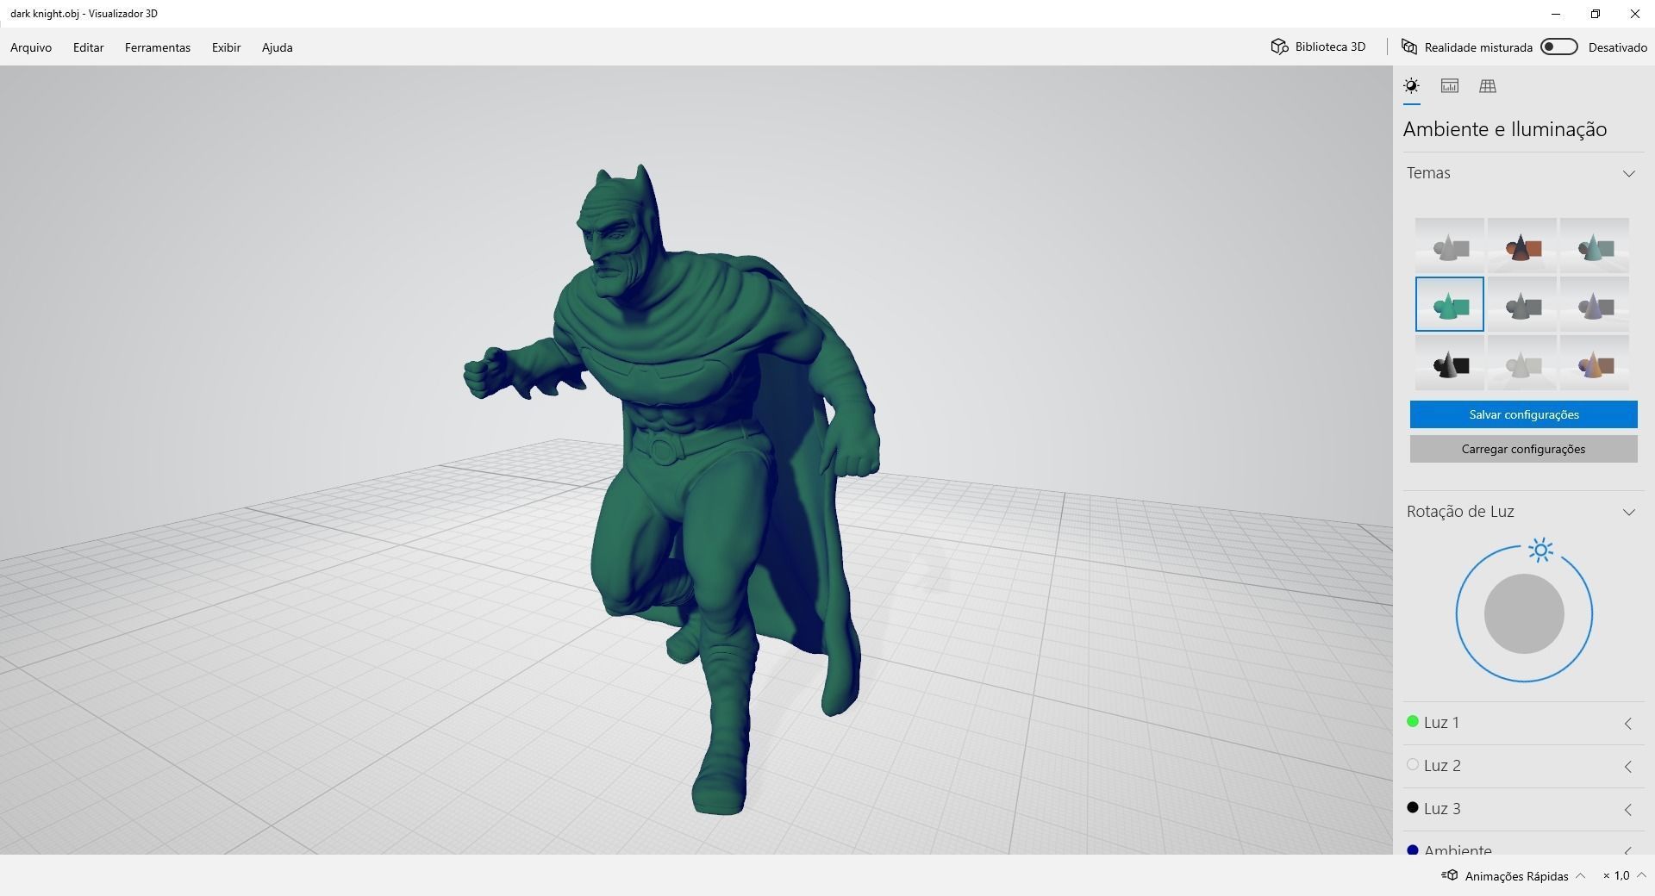Image resolution: width=1655 pixels, height=896 pixels.
Task: Collapse the Rotação de Luz section
Action: 1628,512
